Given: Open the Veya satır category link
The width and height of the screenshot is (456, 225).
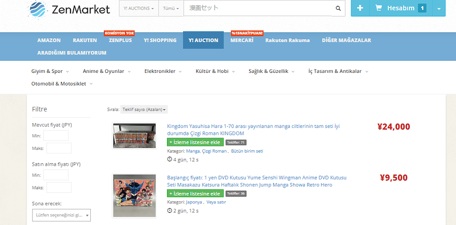Looking at the screenshot, I should pyautogui.click(x=216, y=202).
